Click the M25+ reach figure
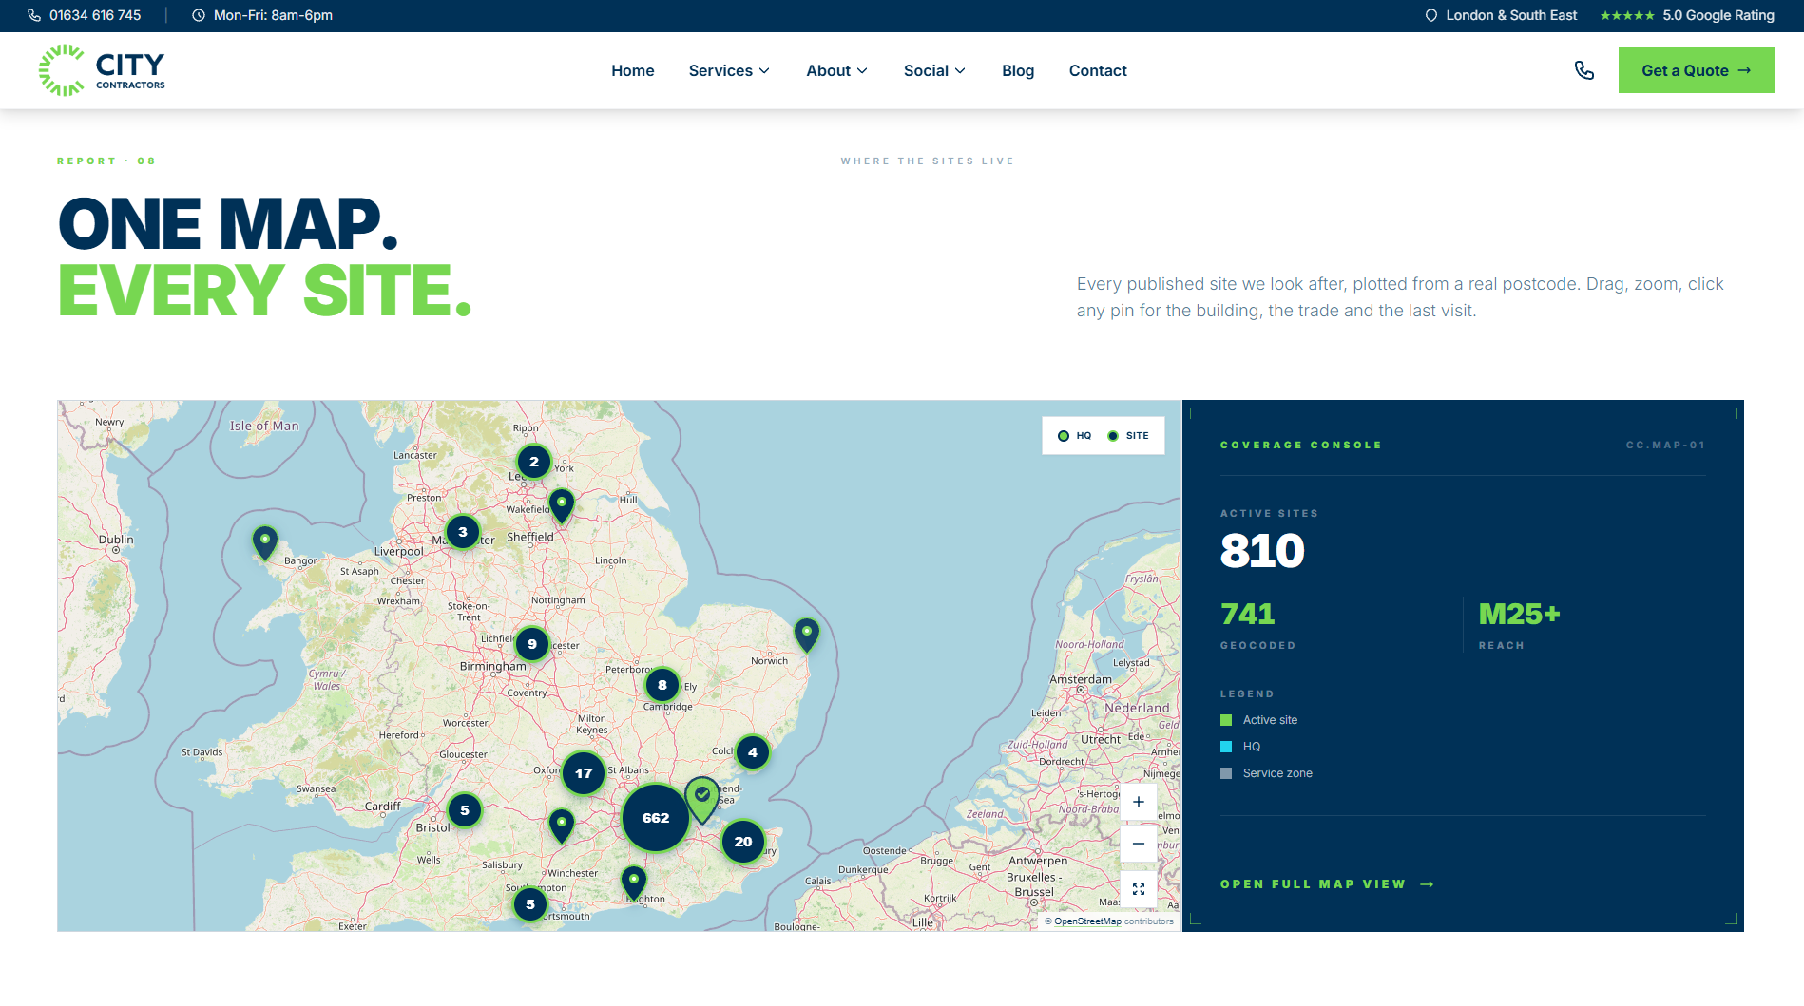Viewport: 1804px width, 1006px height. pyautogui.click(x=1519, y=615)
